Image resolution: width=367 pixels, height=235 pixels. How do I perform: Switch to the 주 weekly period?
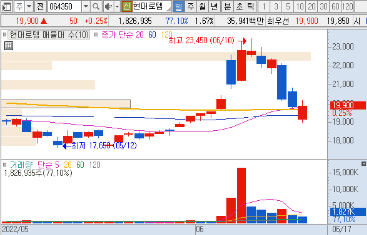point(191,6)
